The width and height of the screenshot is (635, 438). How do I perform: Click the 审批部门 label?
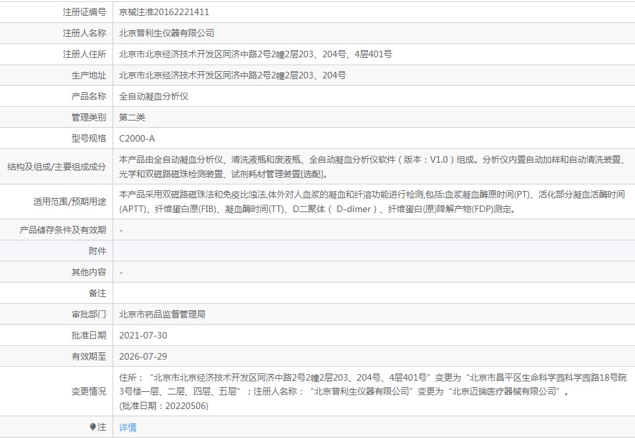89,314
